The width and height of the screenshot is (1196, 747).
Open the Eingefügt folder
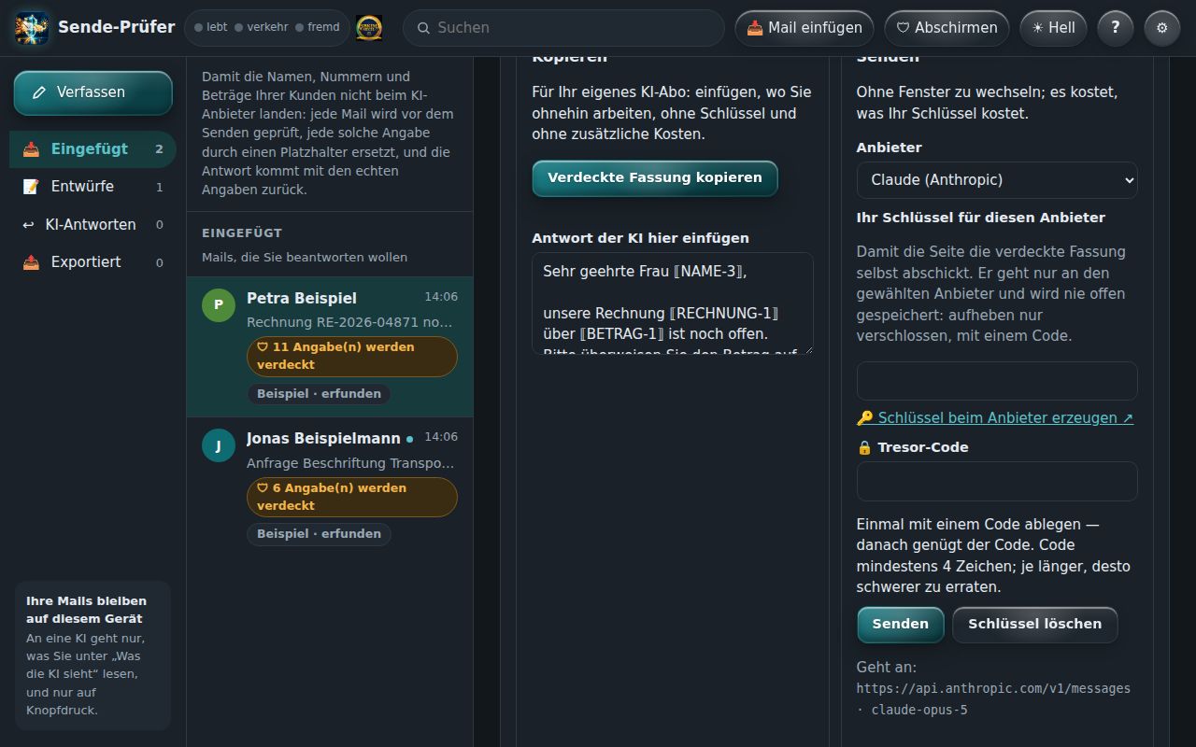(x=93, y=149)
